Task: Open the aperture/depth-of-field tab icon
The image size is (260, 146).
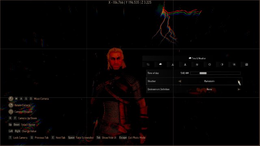Action: click(197, 64)
